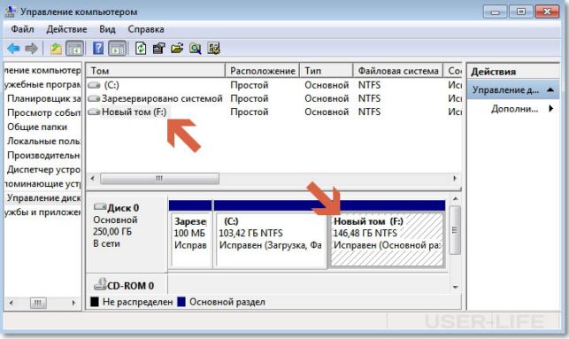Expand the Дополни... submenu arrow
Image resolution: width=569 pixels, height=339 pixels.
click(x=551, y=108)
